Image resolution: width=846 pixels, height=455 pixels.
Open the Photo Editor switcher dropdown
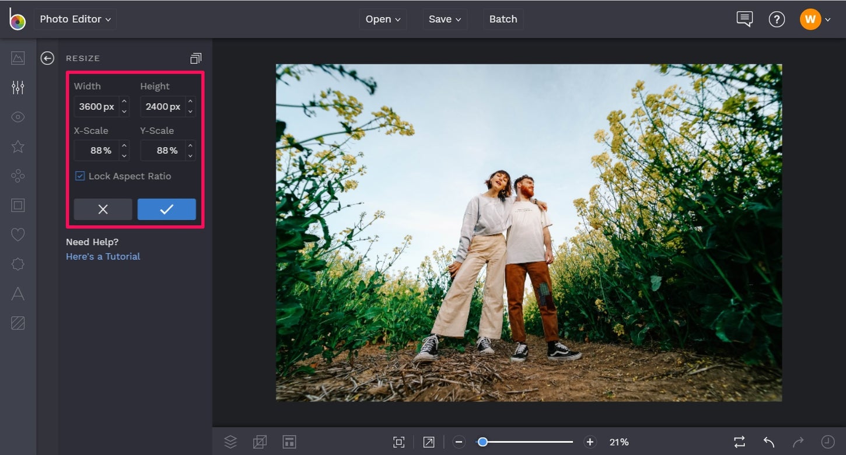(x=75, y=19)
